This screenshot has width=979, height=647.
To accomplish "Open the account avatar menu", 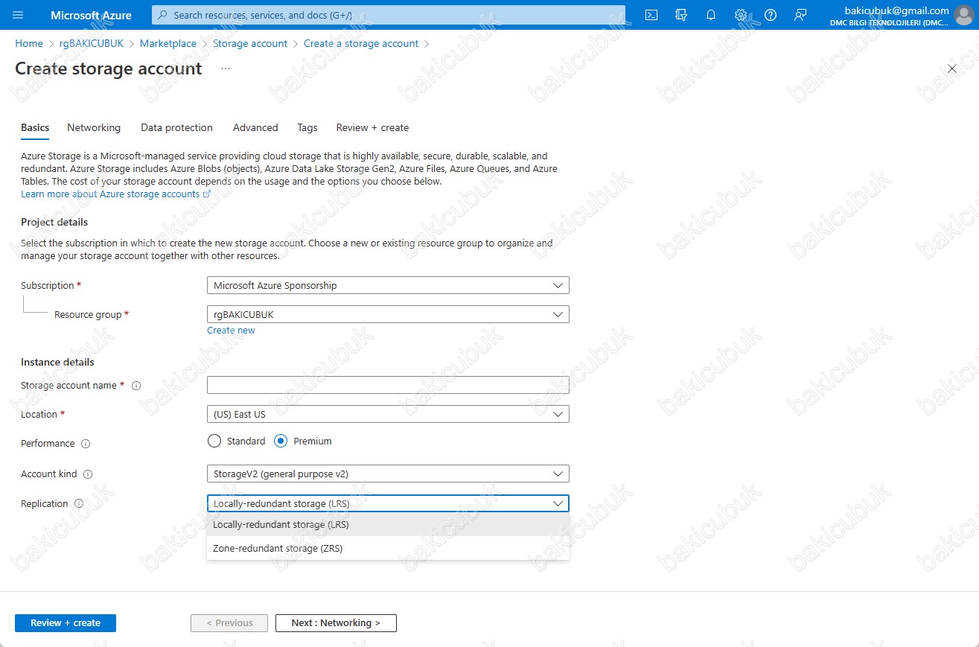I will click(x=964, y=15).
